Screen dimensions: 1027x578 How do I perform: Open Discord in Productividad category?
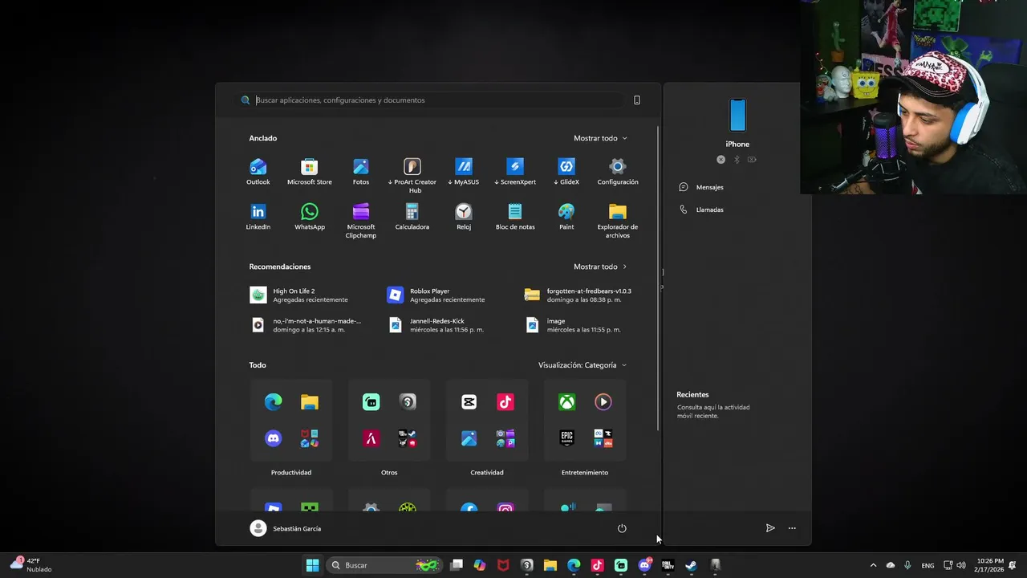[x=273, y=438]
